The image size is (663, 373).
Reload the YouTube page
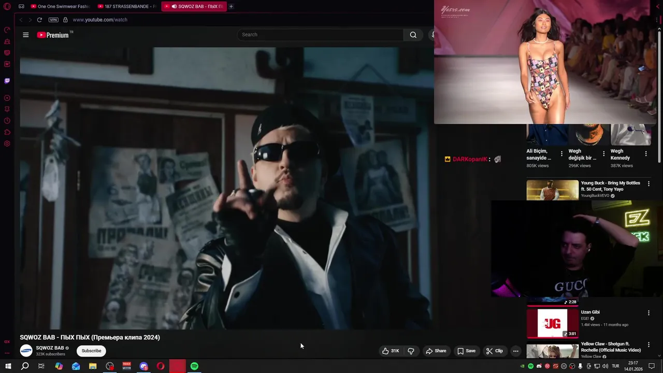coord(39,20)
